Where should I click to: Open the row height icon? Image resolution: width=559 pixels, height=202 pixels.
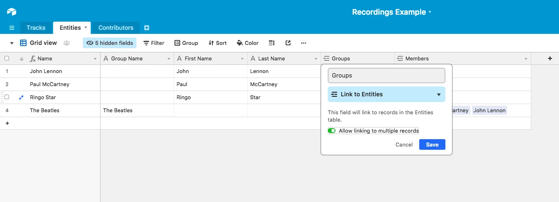[271, 43]
